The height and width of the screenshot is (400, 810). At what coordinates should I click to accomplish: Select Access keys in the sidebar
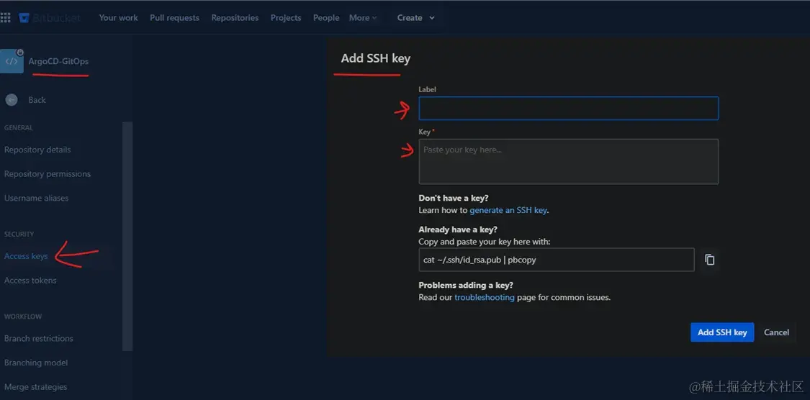[26, 256]
